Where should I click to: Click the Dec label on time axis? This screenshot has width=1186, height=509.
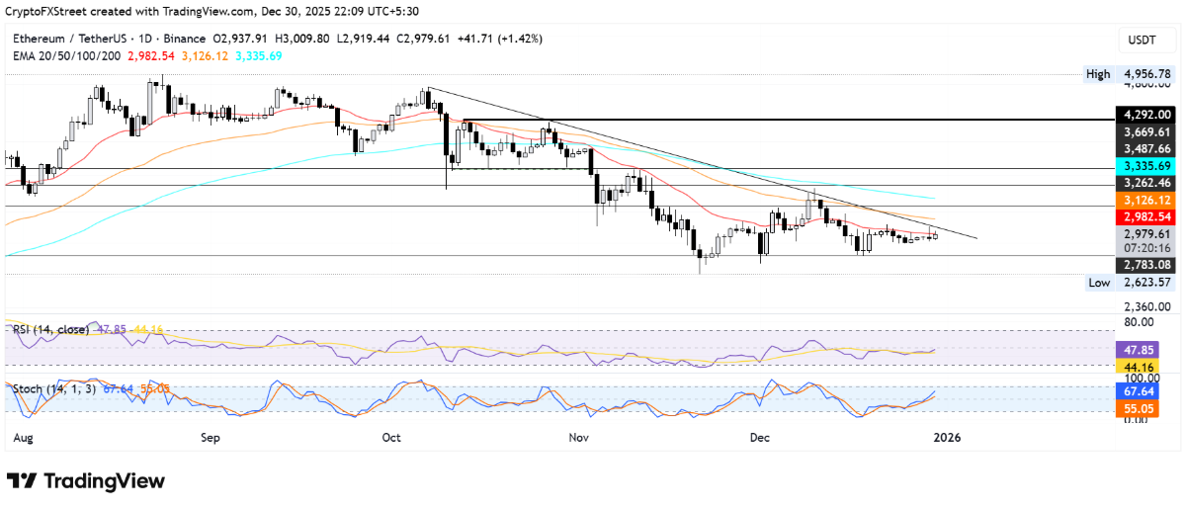[x=760, y=434]
